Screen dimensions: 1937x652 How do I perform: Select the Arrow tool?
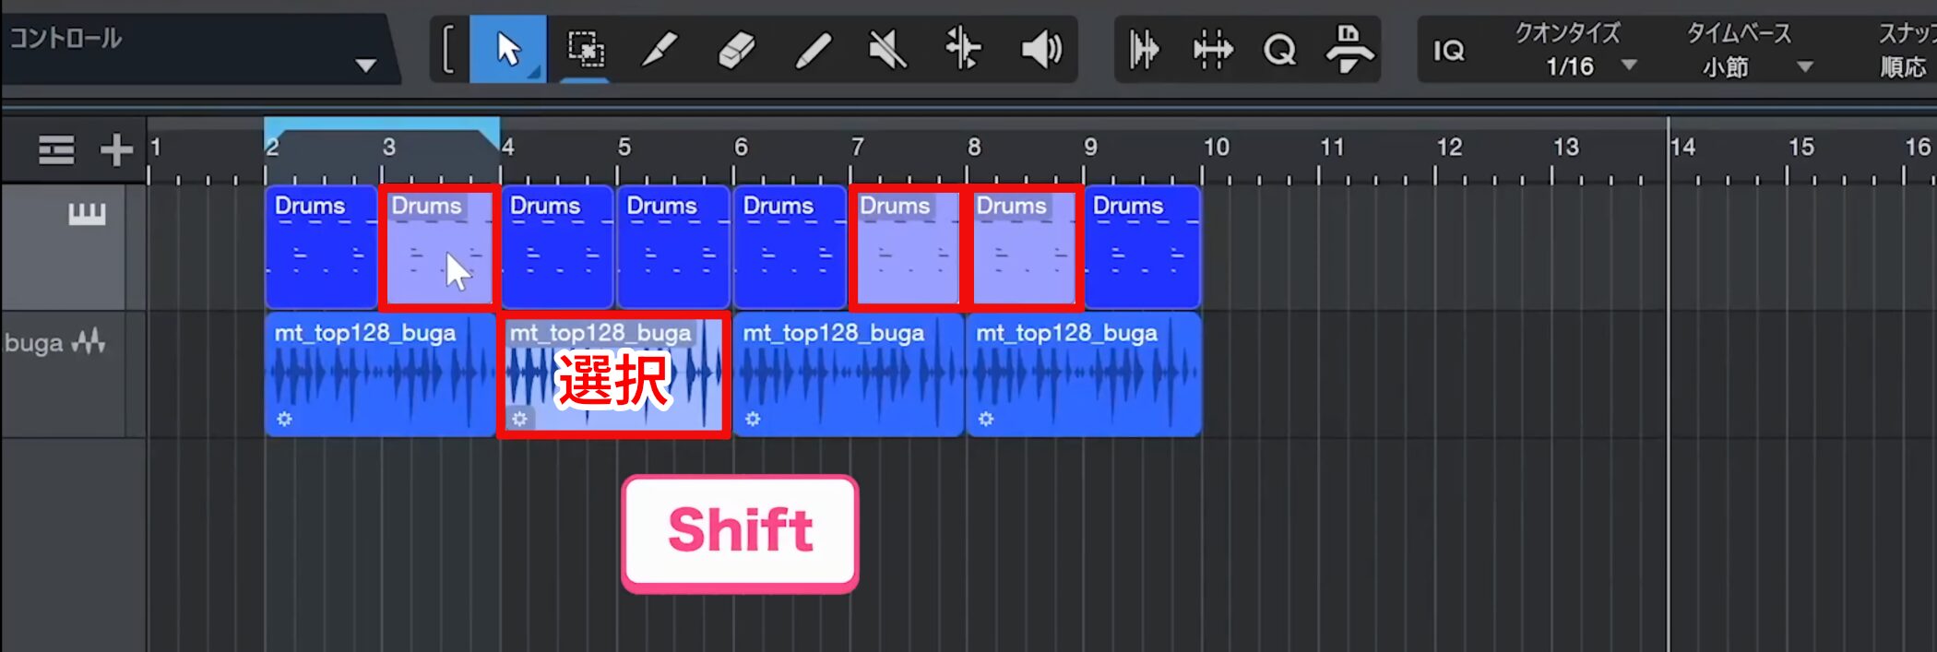pyautogui.click(x=508, y=49)
